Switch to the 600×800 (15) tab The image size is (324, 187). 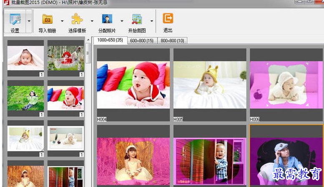coord(142,41)
